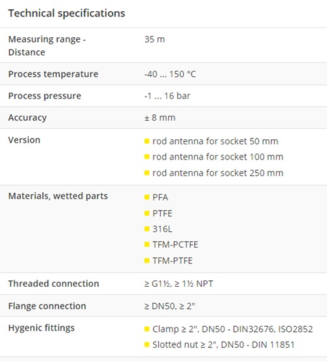Click yellow bullet beside Slotted nut entry

146,345
